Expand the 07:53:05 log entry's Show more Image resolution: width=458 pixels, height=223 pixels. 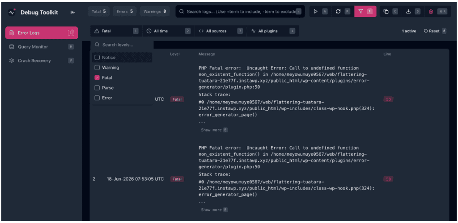214,210
